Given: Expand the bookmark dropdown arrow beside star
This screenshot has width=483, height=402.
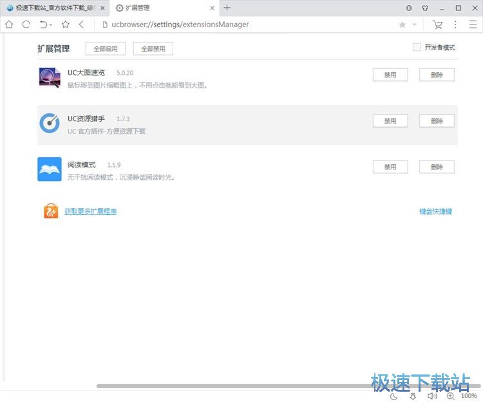Looking at the screenshot, I should pos(414,24).
